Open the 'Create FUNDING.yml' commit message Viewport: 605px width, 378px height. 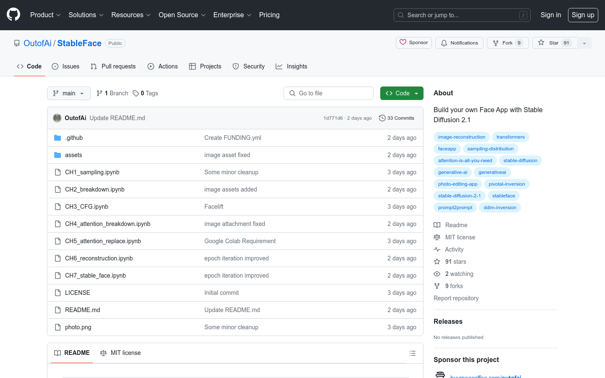coord(233,138)
